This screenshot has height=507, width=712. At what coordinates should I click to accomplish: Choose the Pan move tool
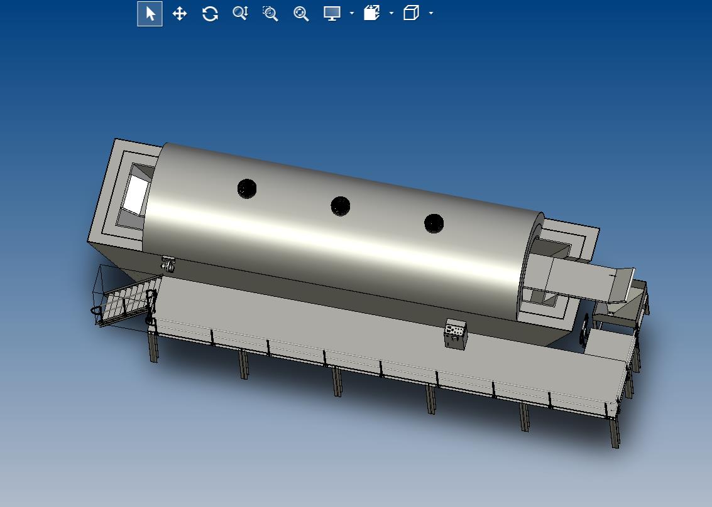[x=180, y=14]
